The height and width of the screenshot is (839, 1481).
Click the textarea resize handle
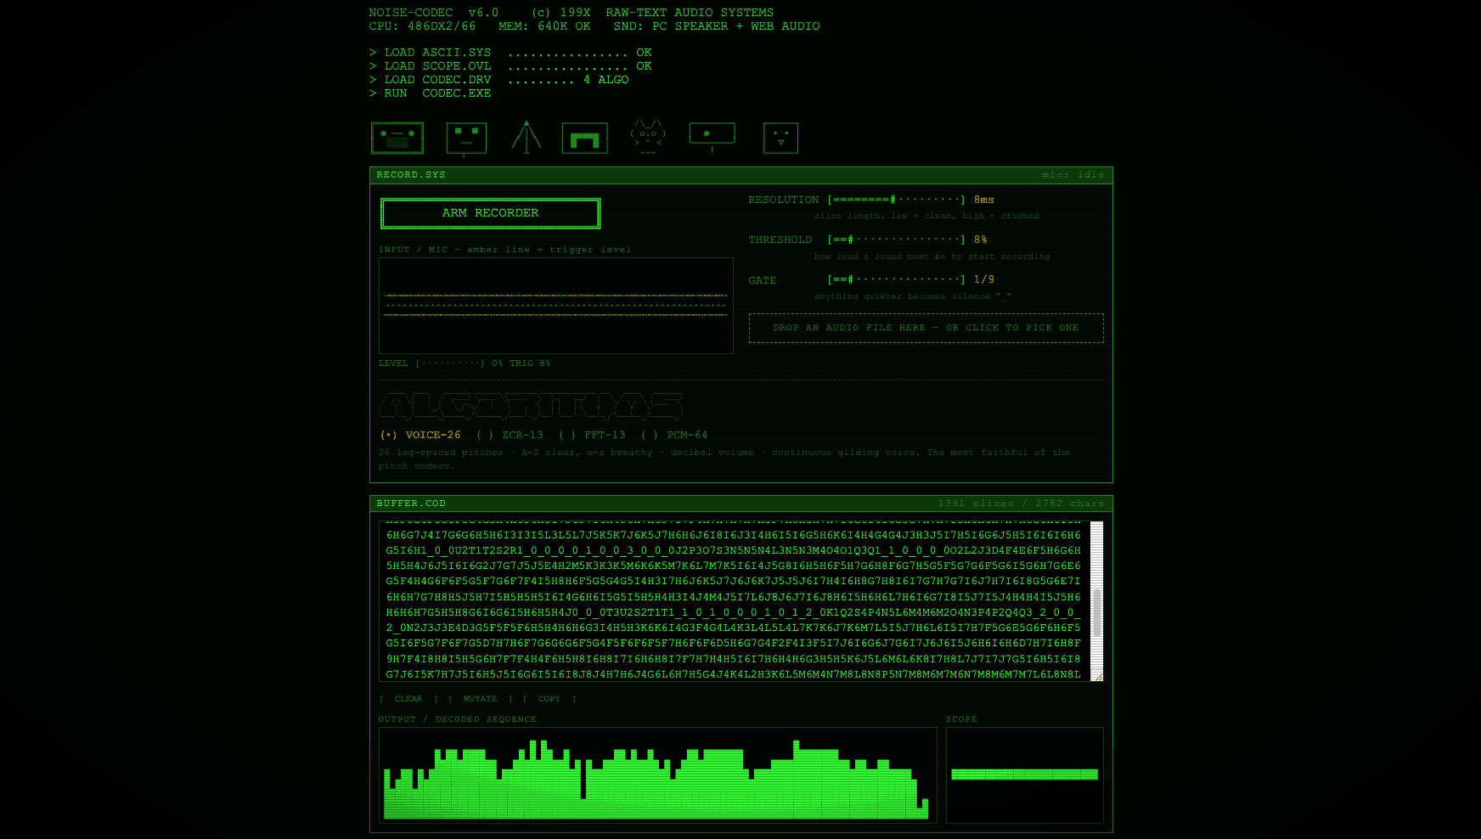(1098, 677)
